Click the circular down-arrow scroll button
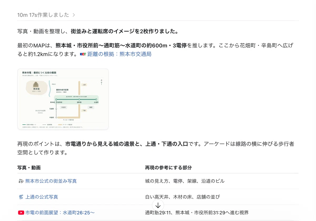This screenshot has width=316, height=221. point(158,205)
